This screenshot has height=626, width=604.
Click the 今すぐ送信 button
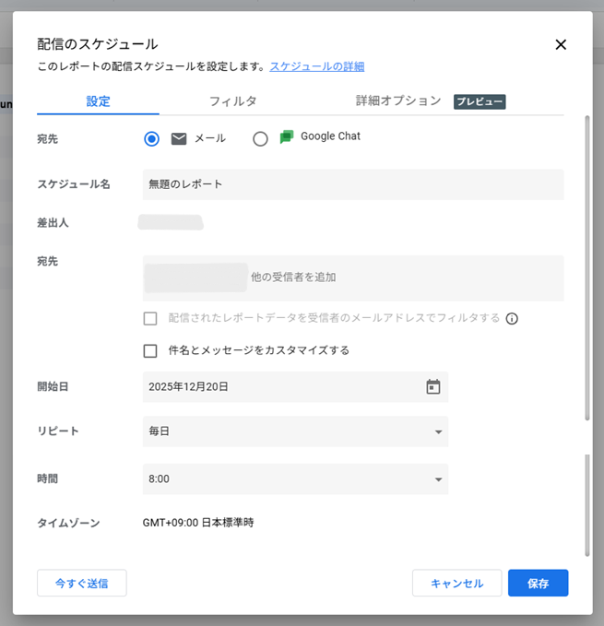(x=81, y=584)
